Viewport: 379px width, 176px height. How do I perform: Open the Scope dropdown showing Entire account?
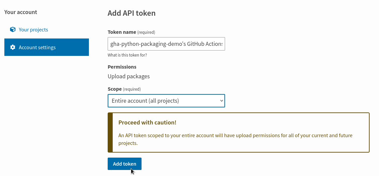tap(166, 101)
